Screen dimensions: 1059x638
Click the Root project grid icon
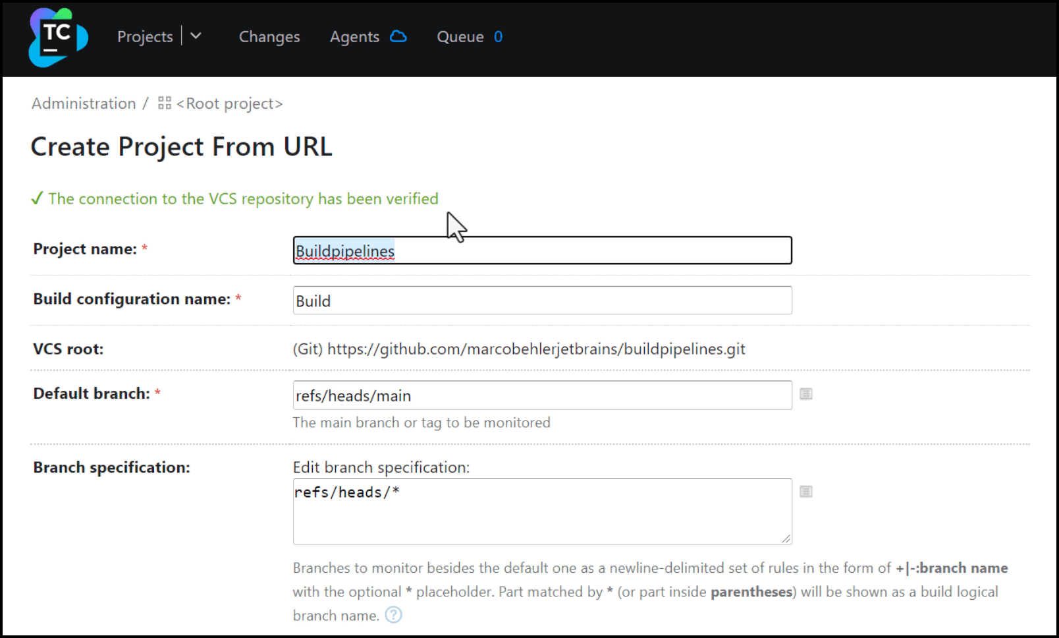click(165, 103)
